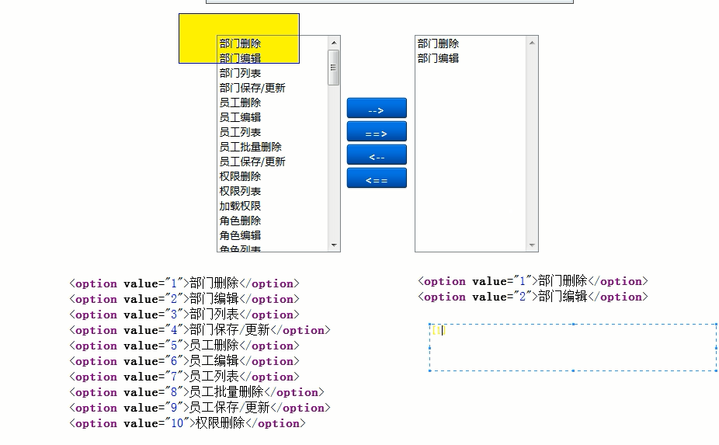Click the left list's scroll down arrow
The height and width of the screenshot is (445, 719).
334,245
